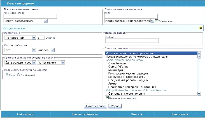This screenshot has height=119, width=205.
Task: Click the Начать поиск button
Action: tap(95, 106)
